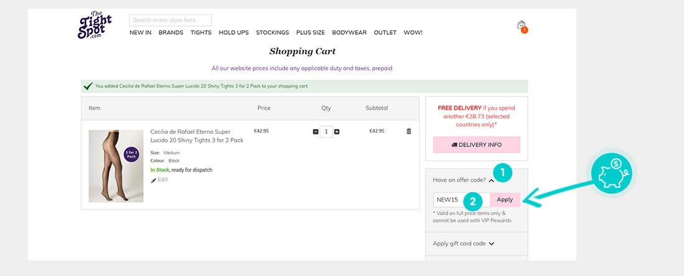Click the In Stock status text
Image resolution: width=684 pixels, height=276 pixels.
160,170
